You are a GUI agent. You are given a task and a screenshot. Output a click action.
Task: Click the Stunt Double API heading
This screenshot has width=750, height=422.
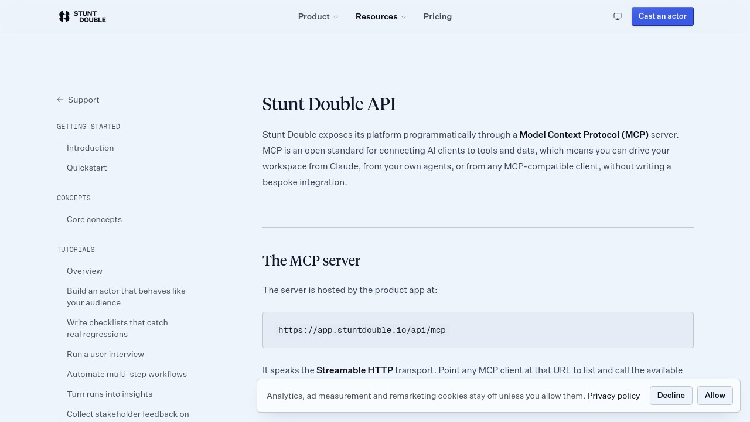pos(329,104)
